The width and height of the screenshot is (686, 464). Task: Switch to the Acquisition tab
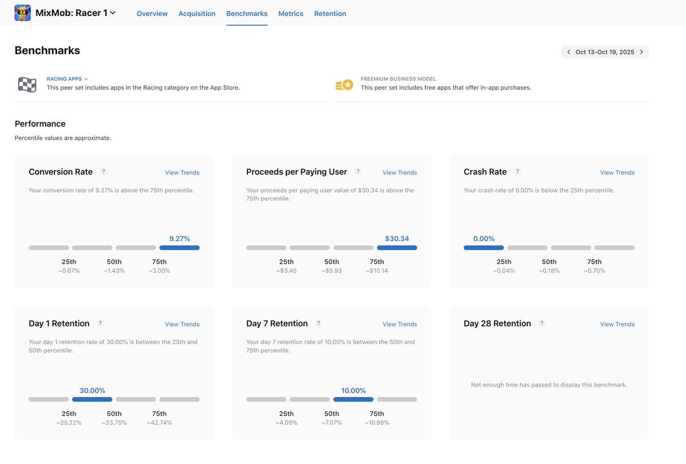(197, 13)
